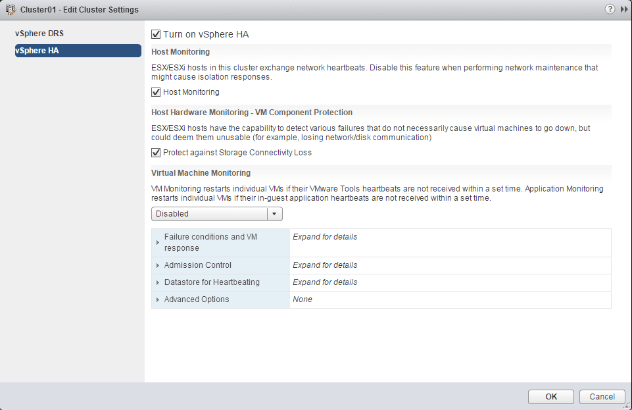Toggle the Host Monitoring checkbox
This screenshot has height=410, width=632.
156,92
